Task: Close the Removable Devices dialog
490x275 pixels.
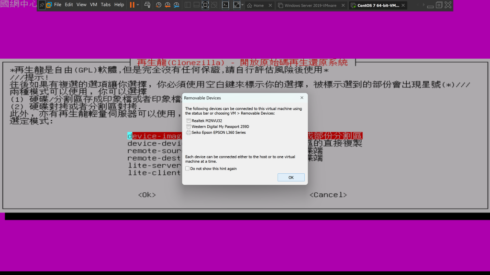Action: tap(301, 97)
